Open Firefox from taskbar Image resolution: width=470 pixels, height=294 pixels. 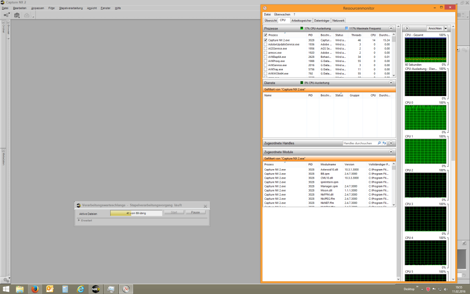[35, 289]
